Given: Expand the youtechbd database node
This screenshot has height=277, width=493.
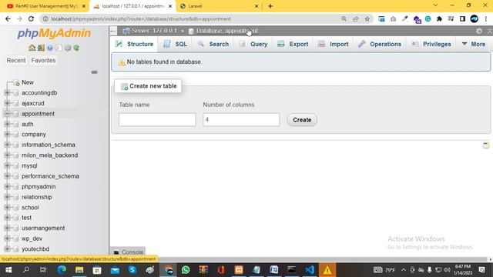Looking at the screenshot, I should click(7, 249).
